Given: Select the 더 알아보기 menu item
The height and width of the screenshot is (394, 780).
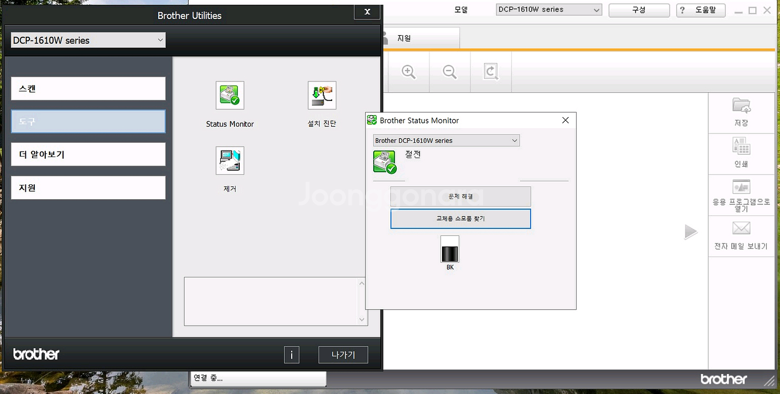Looking at the screenshot, I should coord(88,154).
